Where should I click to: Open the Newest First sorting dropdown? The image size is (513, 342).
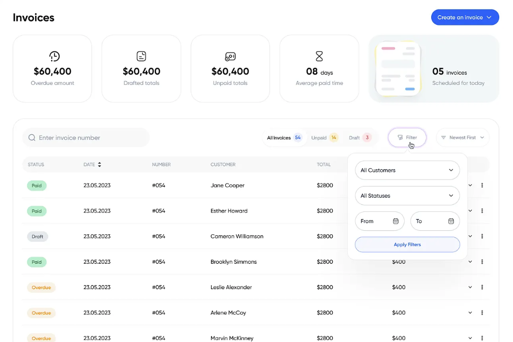463,137
